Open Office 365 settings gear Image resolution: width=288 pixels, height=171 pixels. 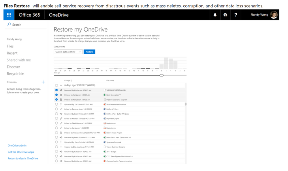click(x=225, y=15)
